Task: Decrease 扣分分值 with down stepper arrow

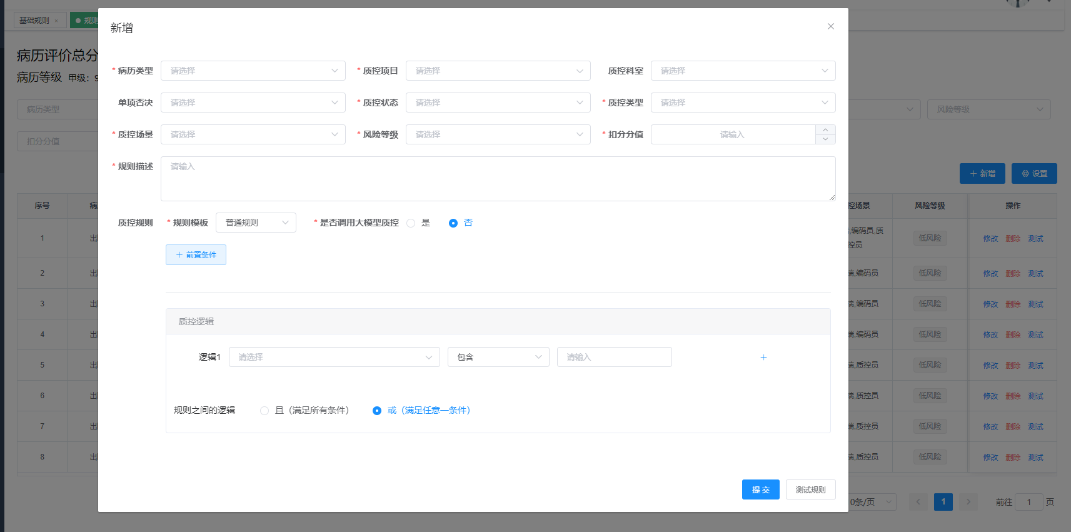Action: pos(825,139)
